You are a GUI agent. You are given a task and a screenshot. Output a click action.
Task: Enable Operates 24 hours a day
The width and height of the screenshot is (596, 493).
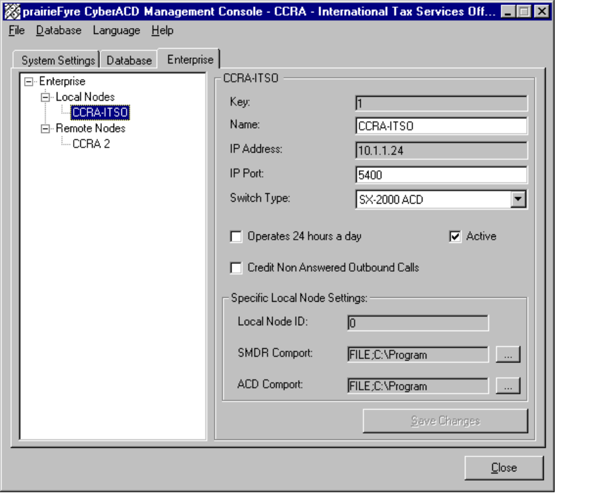tap(236, 236)
